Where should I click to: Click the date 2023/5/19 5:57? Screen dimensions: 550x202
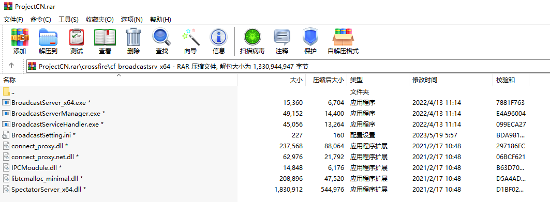click(435, 135)
